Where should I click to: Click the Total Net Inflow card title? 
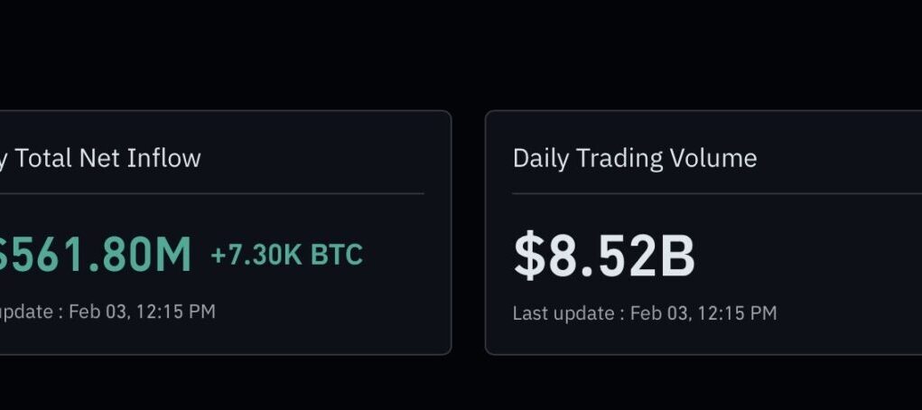99,158
